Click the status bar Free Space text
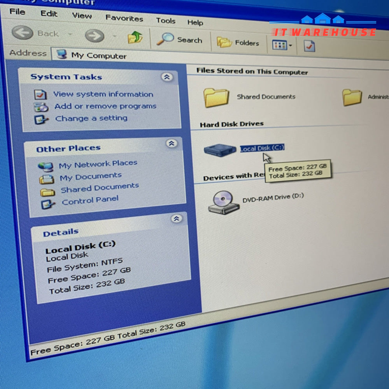This screenshot has width=389, height=389. click(x=72, y=345)
